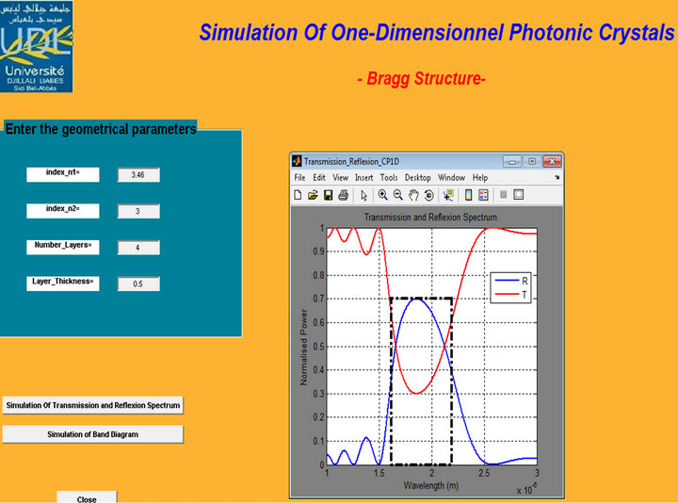Click Simulation Of Transmission and Reflexion Spectrum
This screenshot has width=678, height=503.
pyautogui.click(x=92, y=405)
